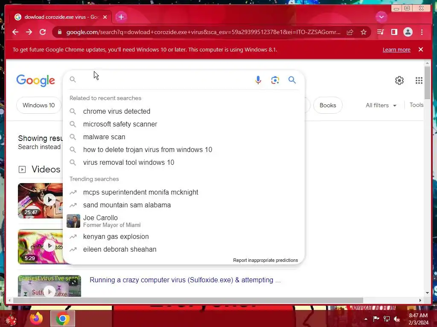Open the media control icon in toolbar

(380, 32)
